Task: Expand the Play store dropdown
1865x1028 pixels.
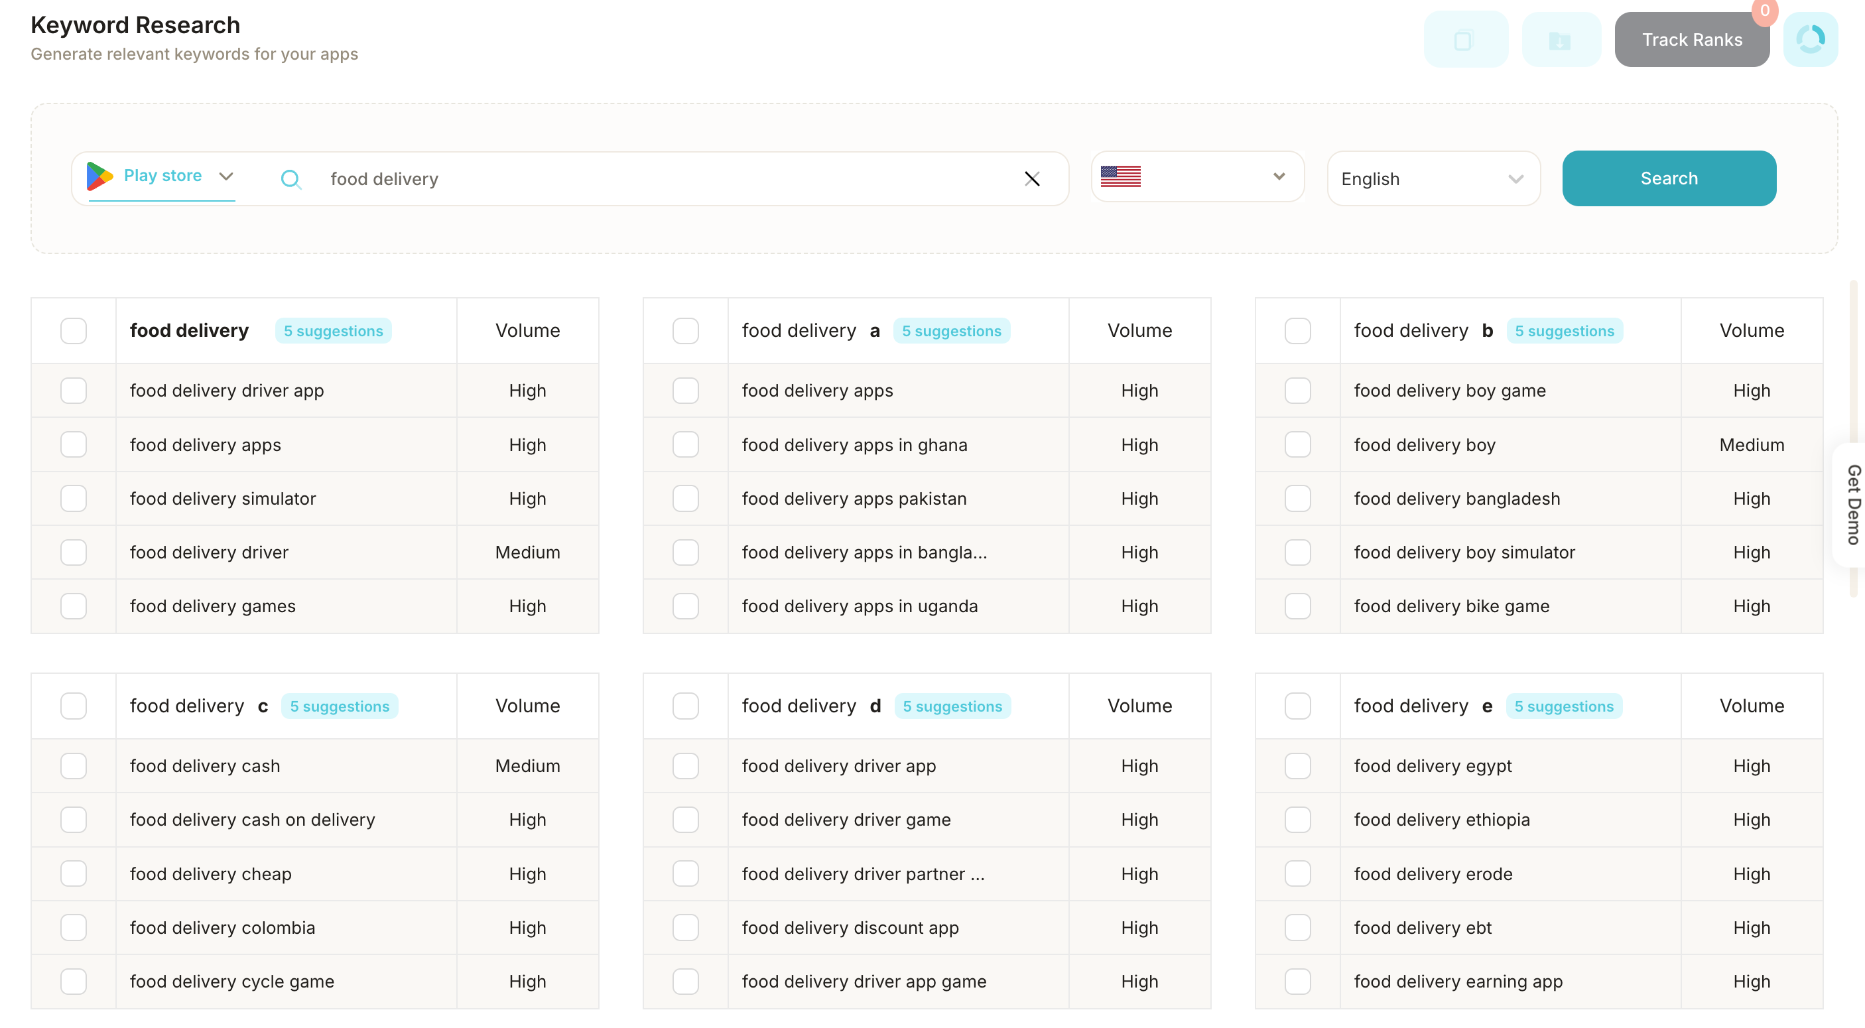Action: coord(226,176)
